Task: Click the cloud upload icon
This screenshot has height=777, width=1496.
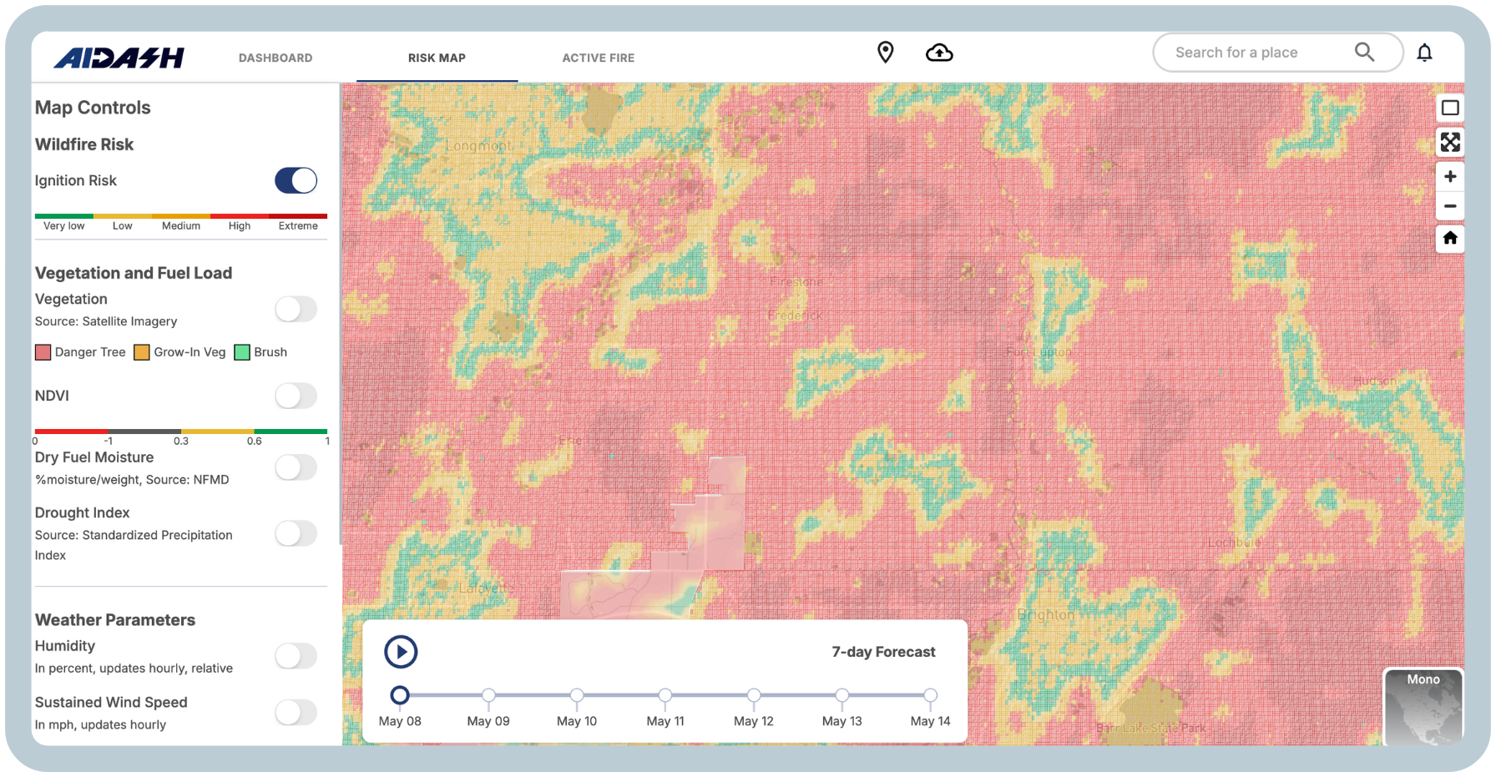Action: [939, 53]
